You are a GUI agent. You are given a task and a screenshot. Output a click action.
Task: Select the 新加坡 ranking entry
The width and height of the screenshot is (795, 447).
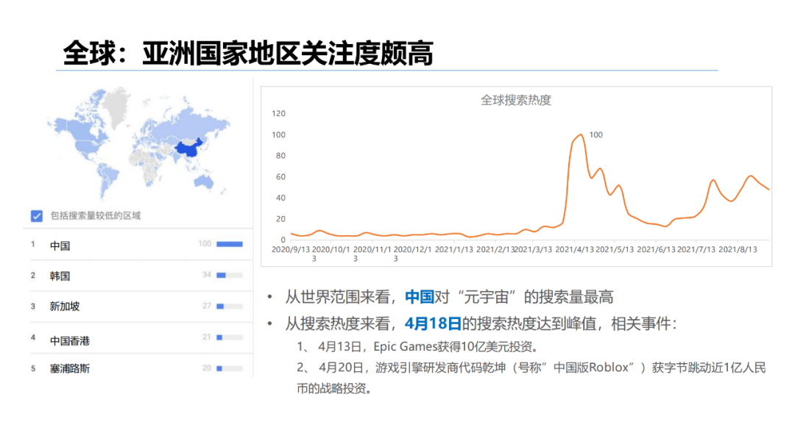point(138,307)
